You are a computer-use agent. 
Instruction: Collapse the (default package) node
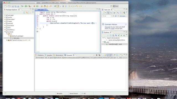pyautogui.click(x=9, y=36)
